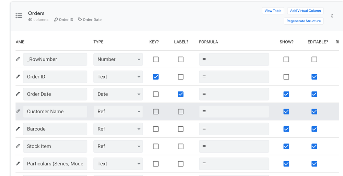Open the type dropdown for Order ID
The height and width of the screenshot is (176, 343).
118,77
